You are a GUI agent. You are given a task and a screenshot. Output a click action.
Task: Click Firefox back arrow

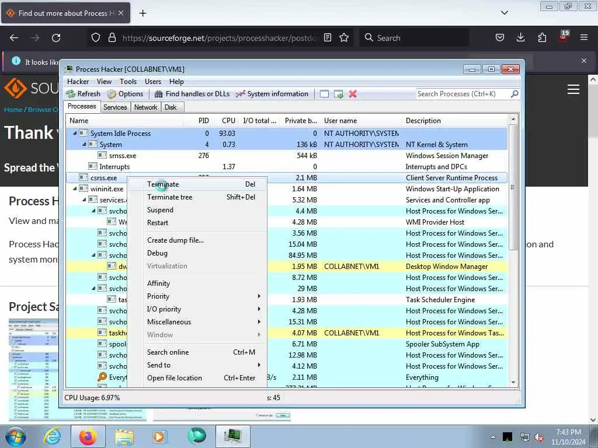pyautogui.click(x=14, y=38)
